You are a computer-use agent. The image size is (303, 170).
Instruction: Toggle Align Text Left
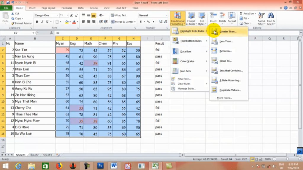point(83,22)
